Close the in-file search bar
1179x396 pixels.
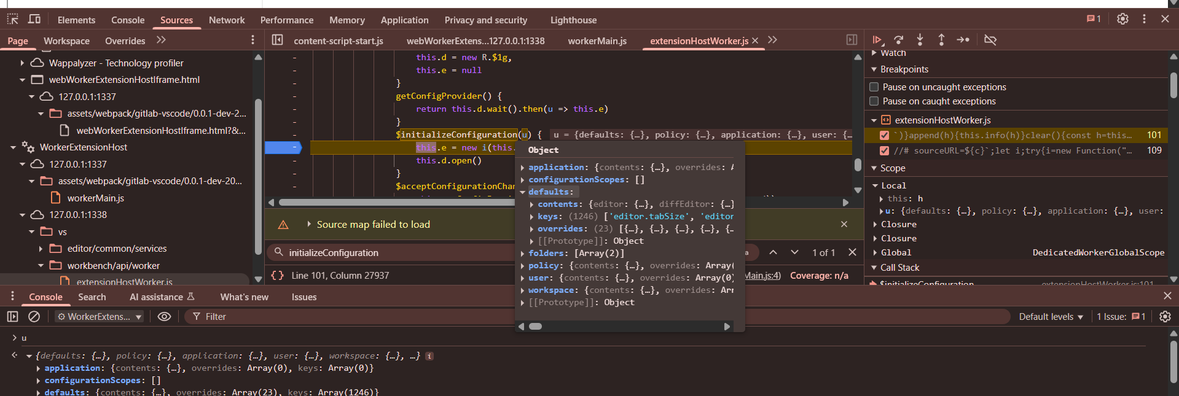point(852,252)
